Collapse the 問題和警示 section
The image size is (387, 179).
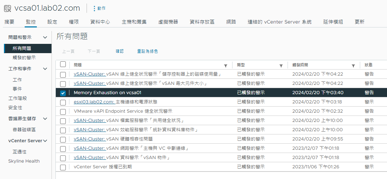click(45, 37)
